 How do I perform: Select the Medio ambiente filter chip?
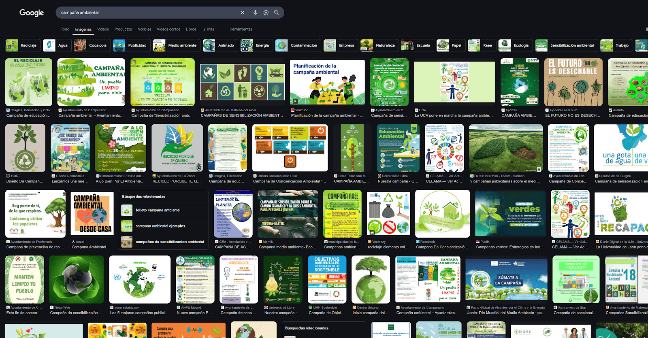coord(176,45)
